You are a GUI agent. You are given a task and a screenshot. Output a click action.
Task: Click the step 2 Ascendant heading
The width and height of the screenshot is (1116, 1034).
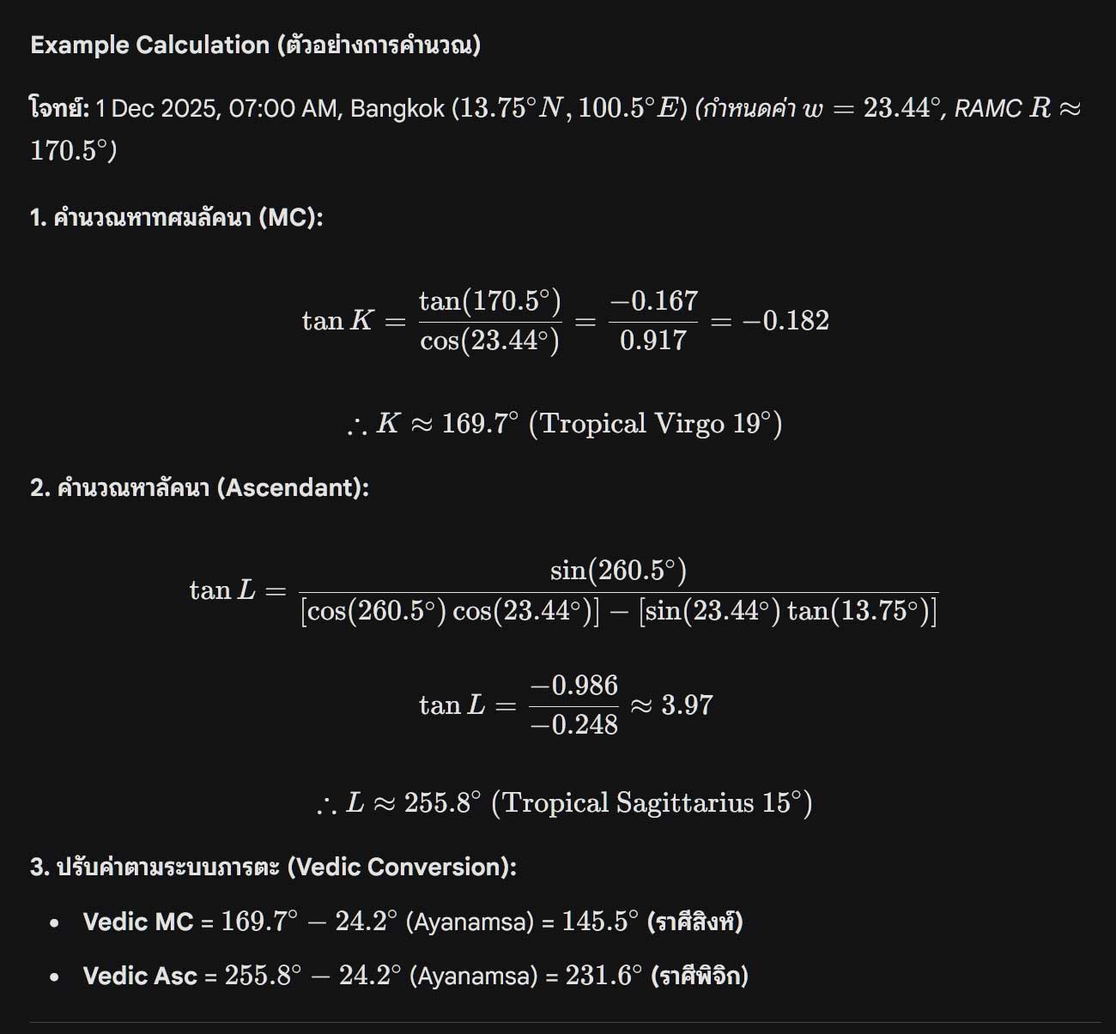[x=199, y=487]
